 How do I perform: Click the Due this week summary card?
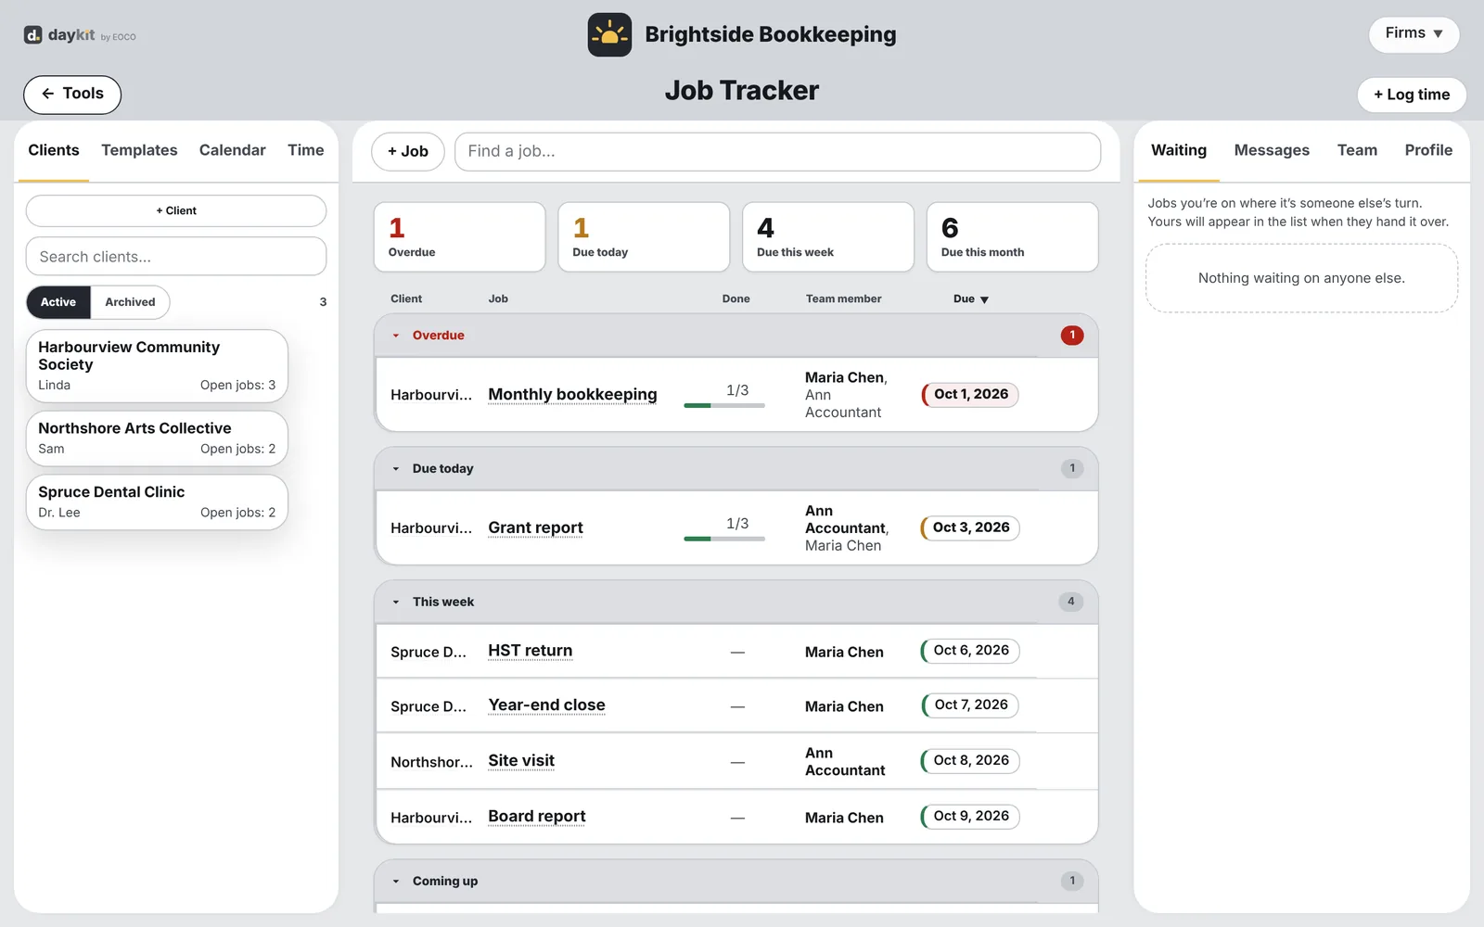point(828,237)
